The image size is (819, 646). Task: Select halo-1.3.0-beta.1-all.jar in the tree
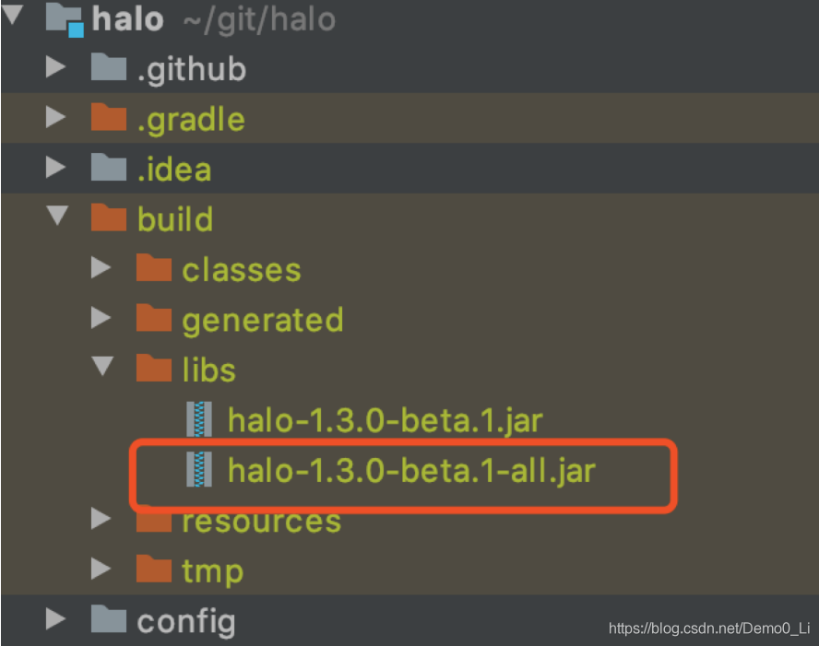tap(411, 470)
